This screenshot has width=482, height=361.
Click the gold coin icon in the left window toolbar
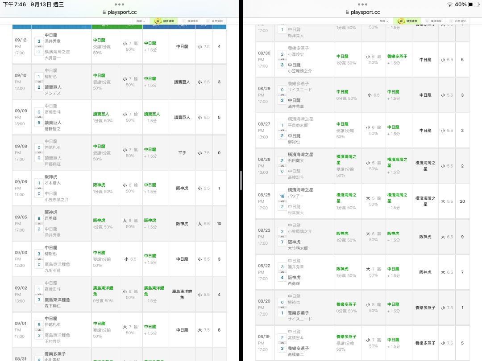click(x=158, y=21)
